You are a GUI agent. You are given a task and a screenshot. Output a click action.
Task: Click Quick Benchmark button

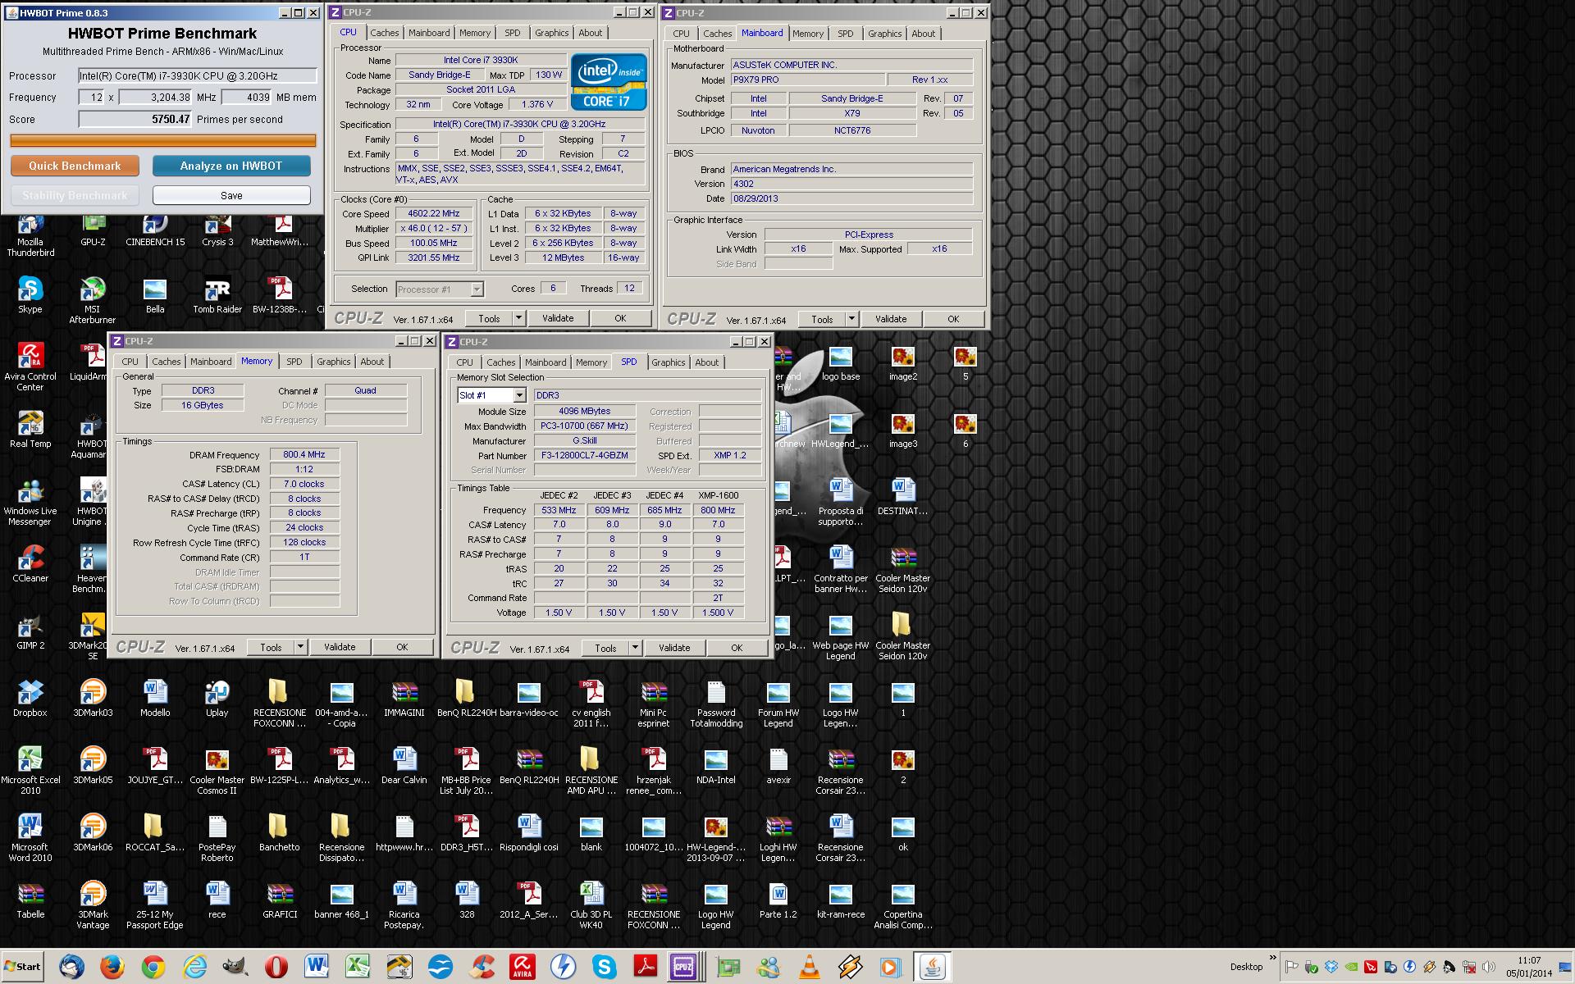point(75,166)
